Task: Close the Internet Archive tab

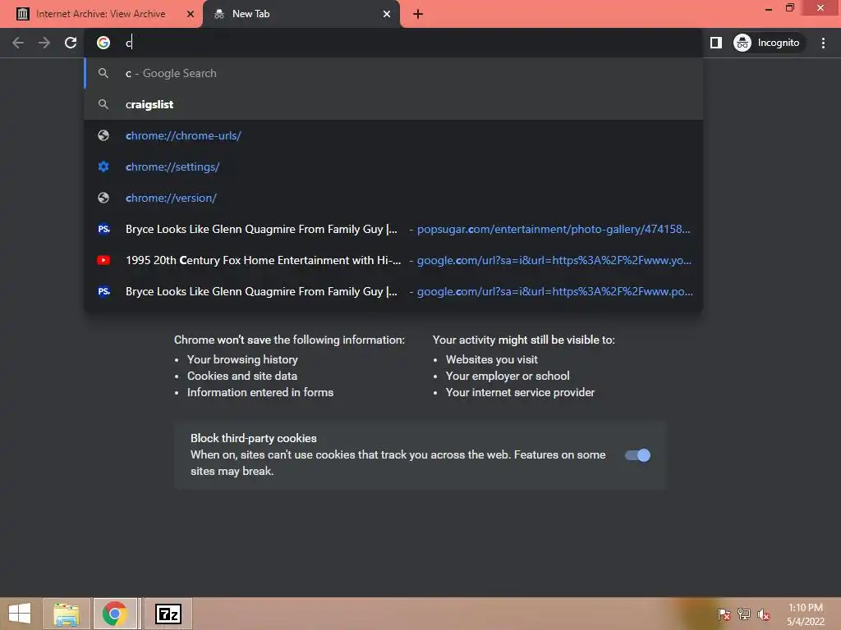Action: pos(191,14)
